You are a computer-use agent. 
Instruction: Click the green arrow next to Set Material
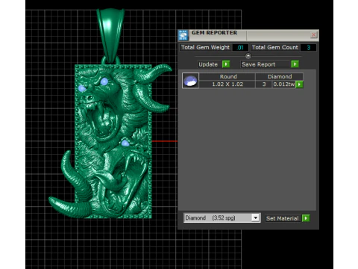306,218
